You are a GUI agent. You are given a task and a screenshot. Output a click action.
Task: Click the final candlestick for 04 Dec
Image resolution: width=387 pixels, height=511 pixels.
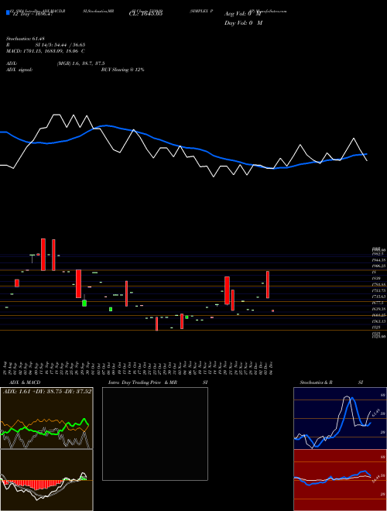click(272, 311)
